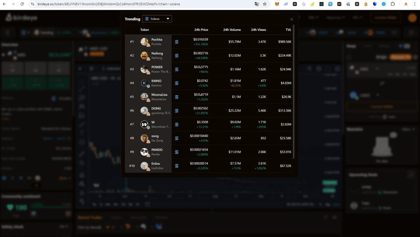Click DONG's 5.46K views value

click(x=262, y=110)
